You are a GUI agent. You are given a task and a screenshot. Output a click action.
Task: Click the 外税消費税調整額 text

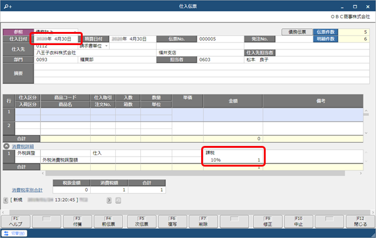(x=60, y=160)
